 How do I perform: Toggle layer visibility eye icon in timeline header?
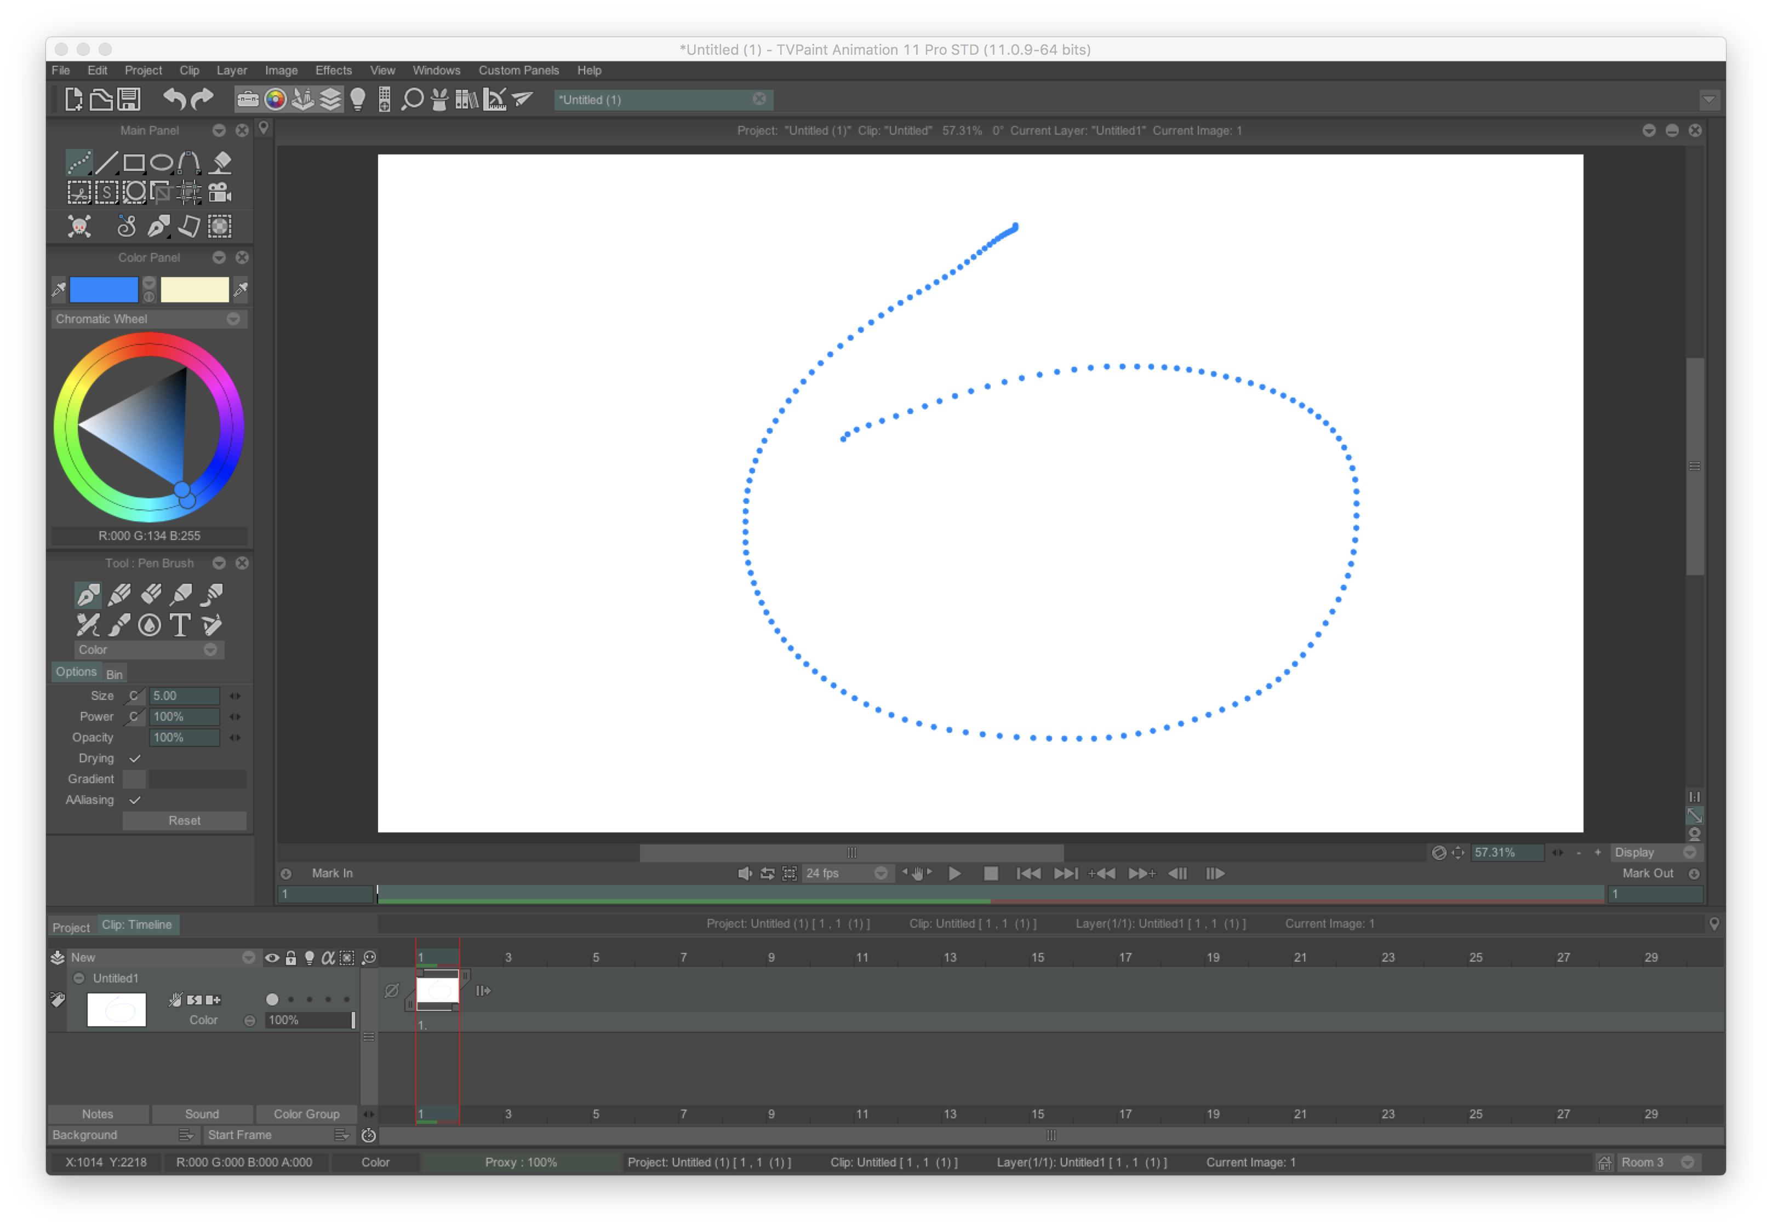point(271,958)
